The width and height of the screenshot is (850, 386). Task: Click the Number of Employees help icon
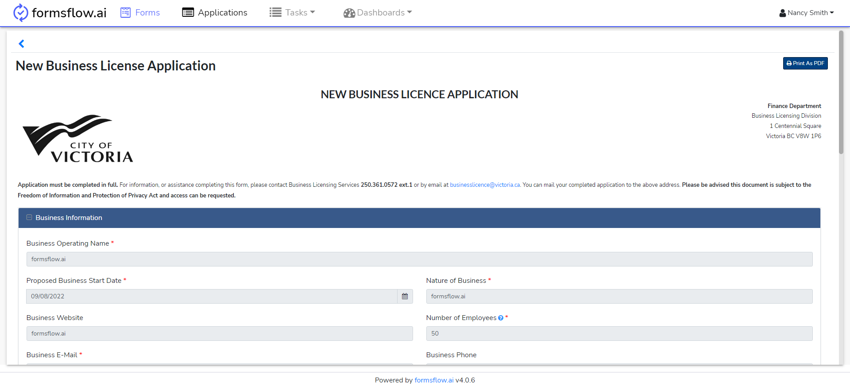coord(501,318)
